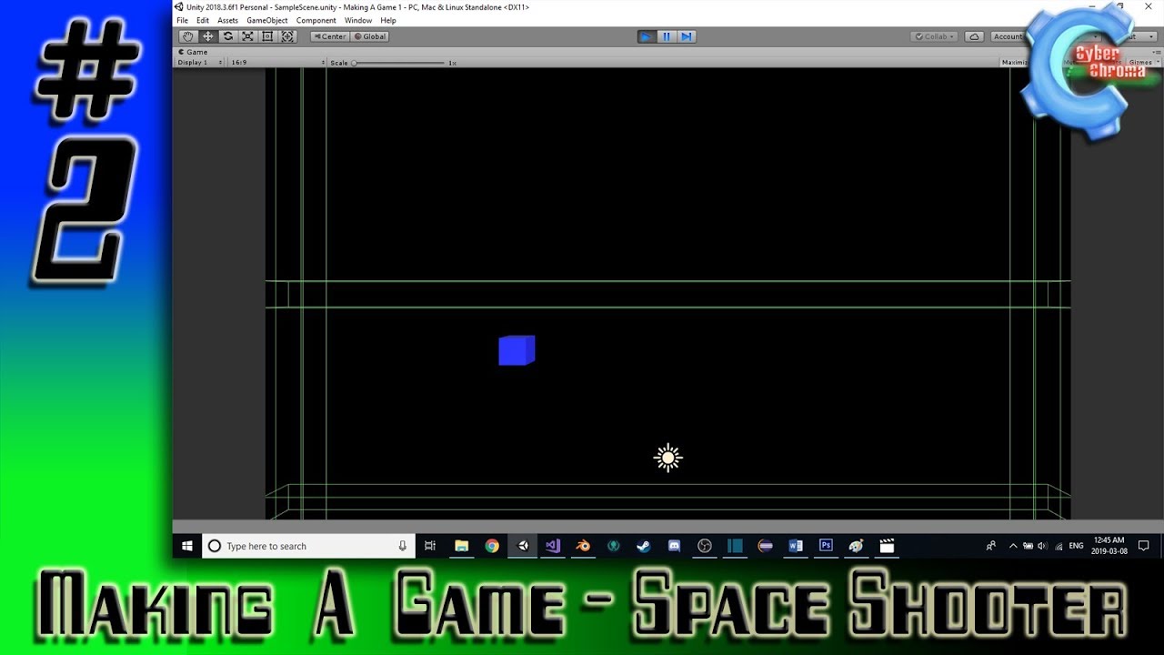Viewport: 1164px width, 655px height.
Task: Open the Windows Start menu
Action: point(187,546)
